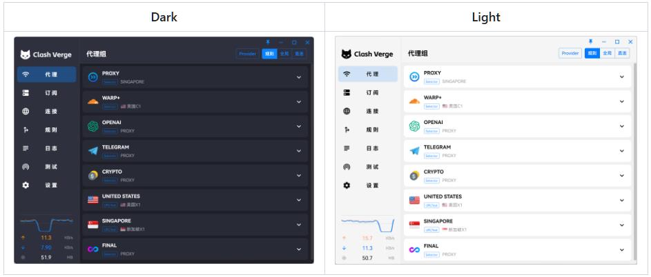Click the Clash Verge cat logo in Dark window

(26, 54)
